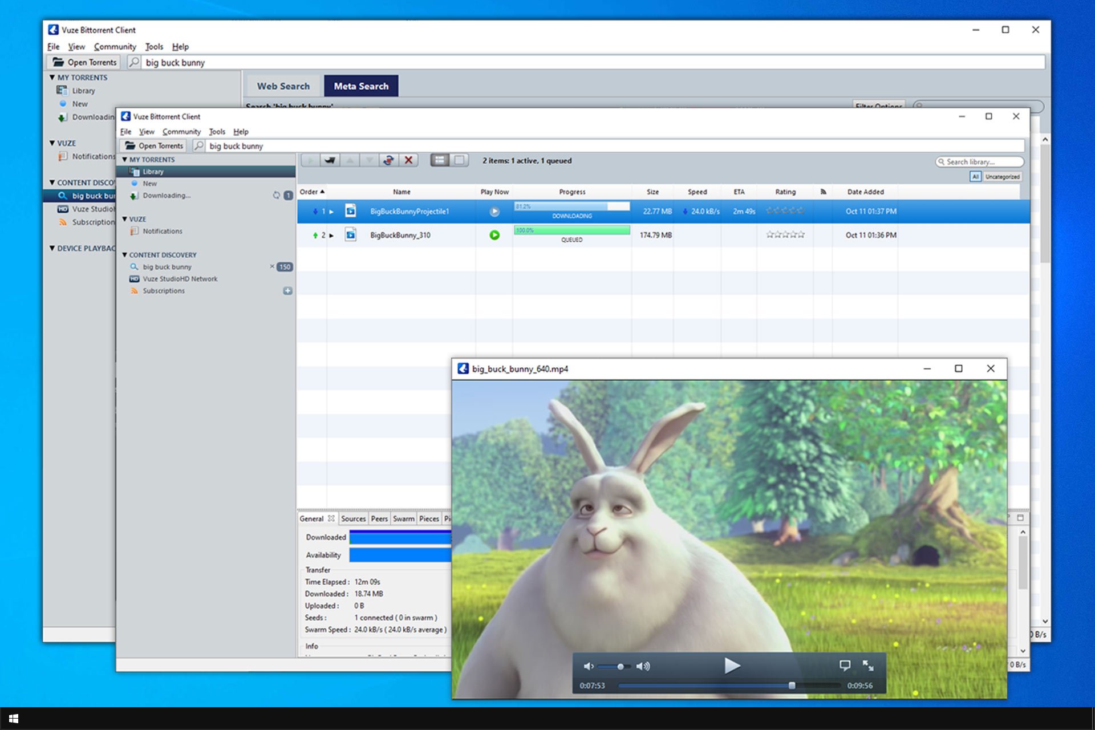Close the General tab via its x icon

[x=331, y=518]
